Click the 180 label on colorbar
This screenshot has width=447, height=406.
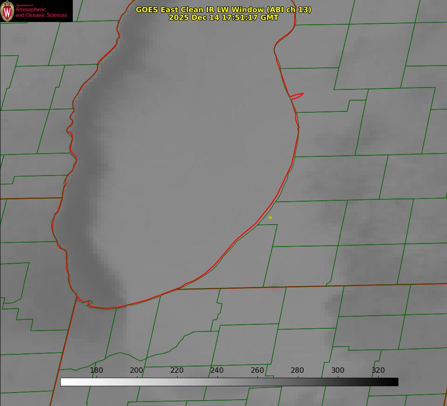[97, 371]
